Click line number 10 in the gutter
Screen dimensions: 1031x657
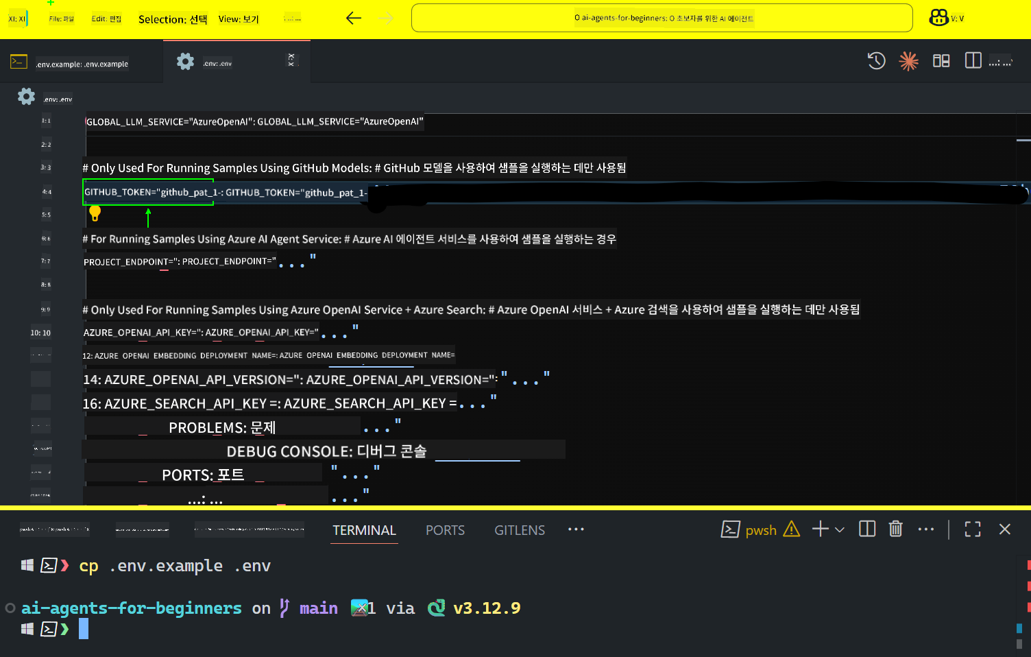(40, 333)
